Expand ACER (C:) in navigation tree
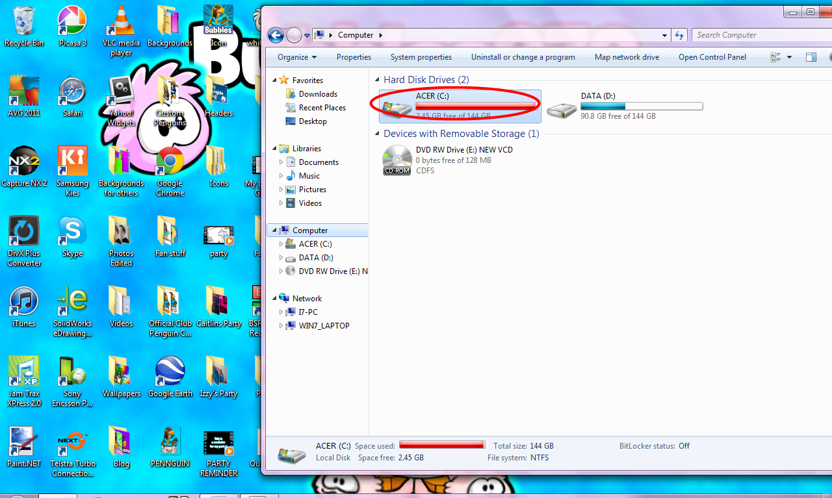 coord(281,243)
